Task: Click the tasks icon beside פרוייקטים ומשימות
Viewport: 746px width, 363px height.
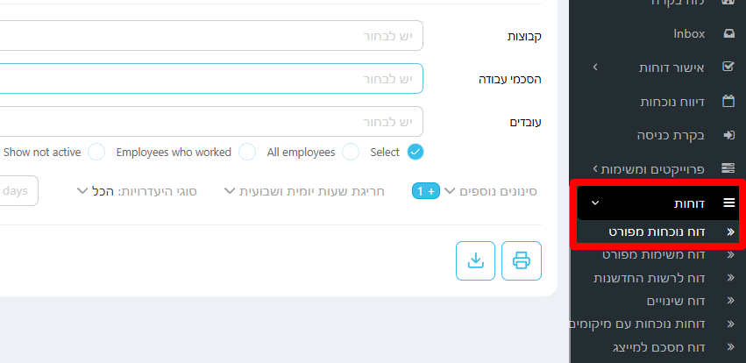Action: [x=728, y=168]
